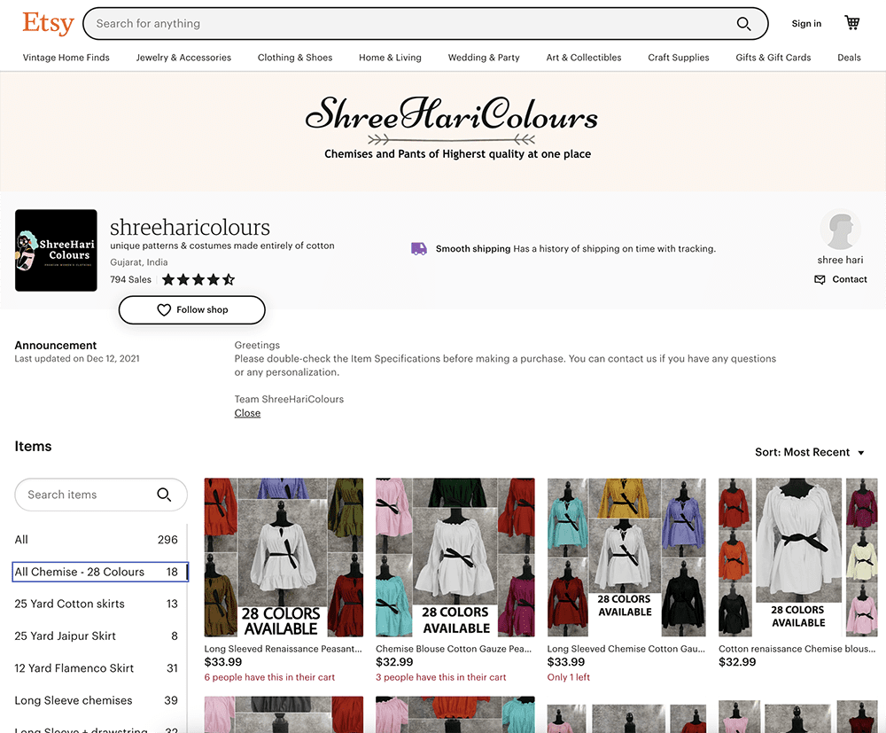Click the Etsy logo

pos(48,24)
